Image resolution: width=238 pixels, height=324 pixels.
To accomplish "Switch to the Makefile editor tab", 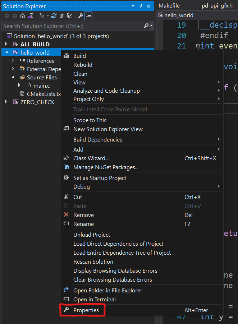I will point(169,6).
